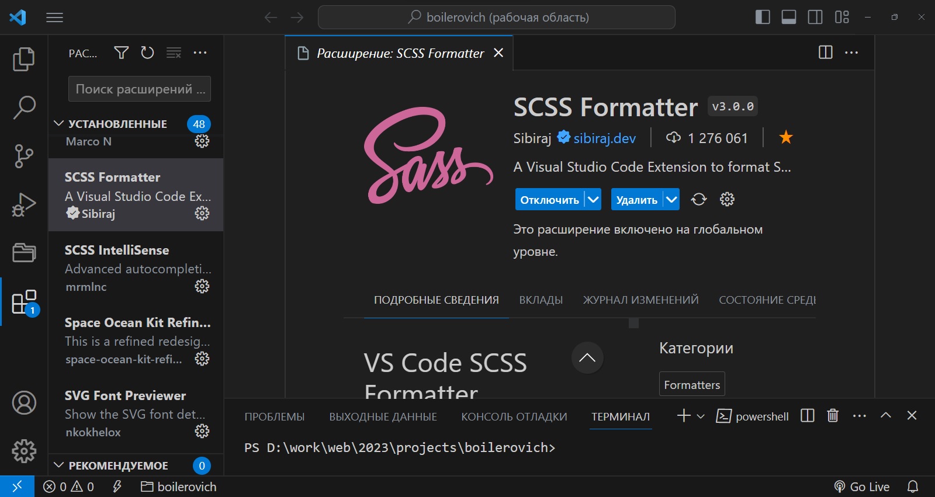Kill terminal with trash icon
This screenshot has height=497, width=935.
coord(833,416)
